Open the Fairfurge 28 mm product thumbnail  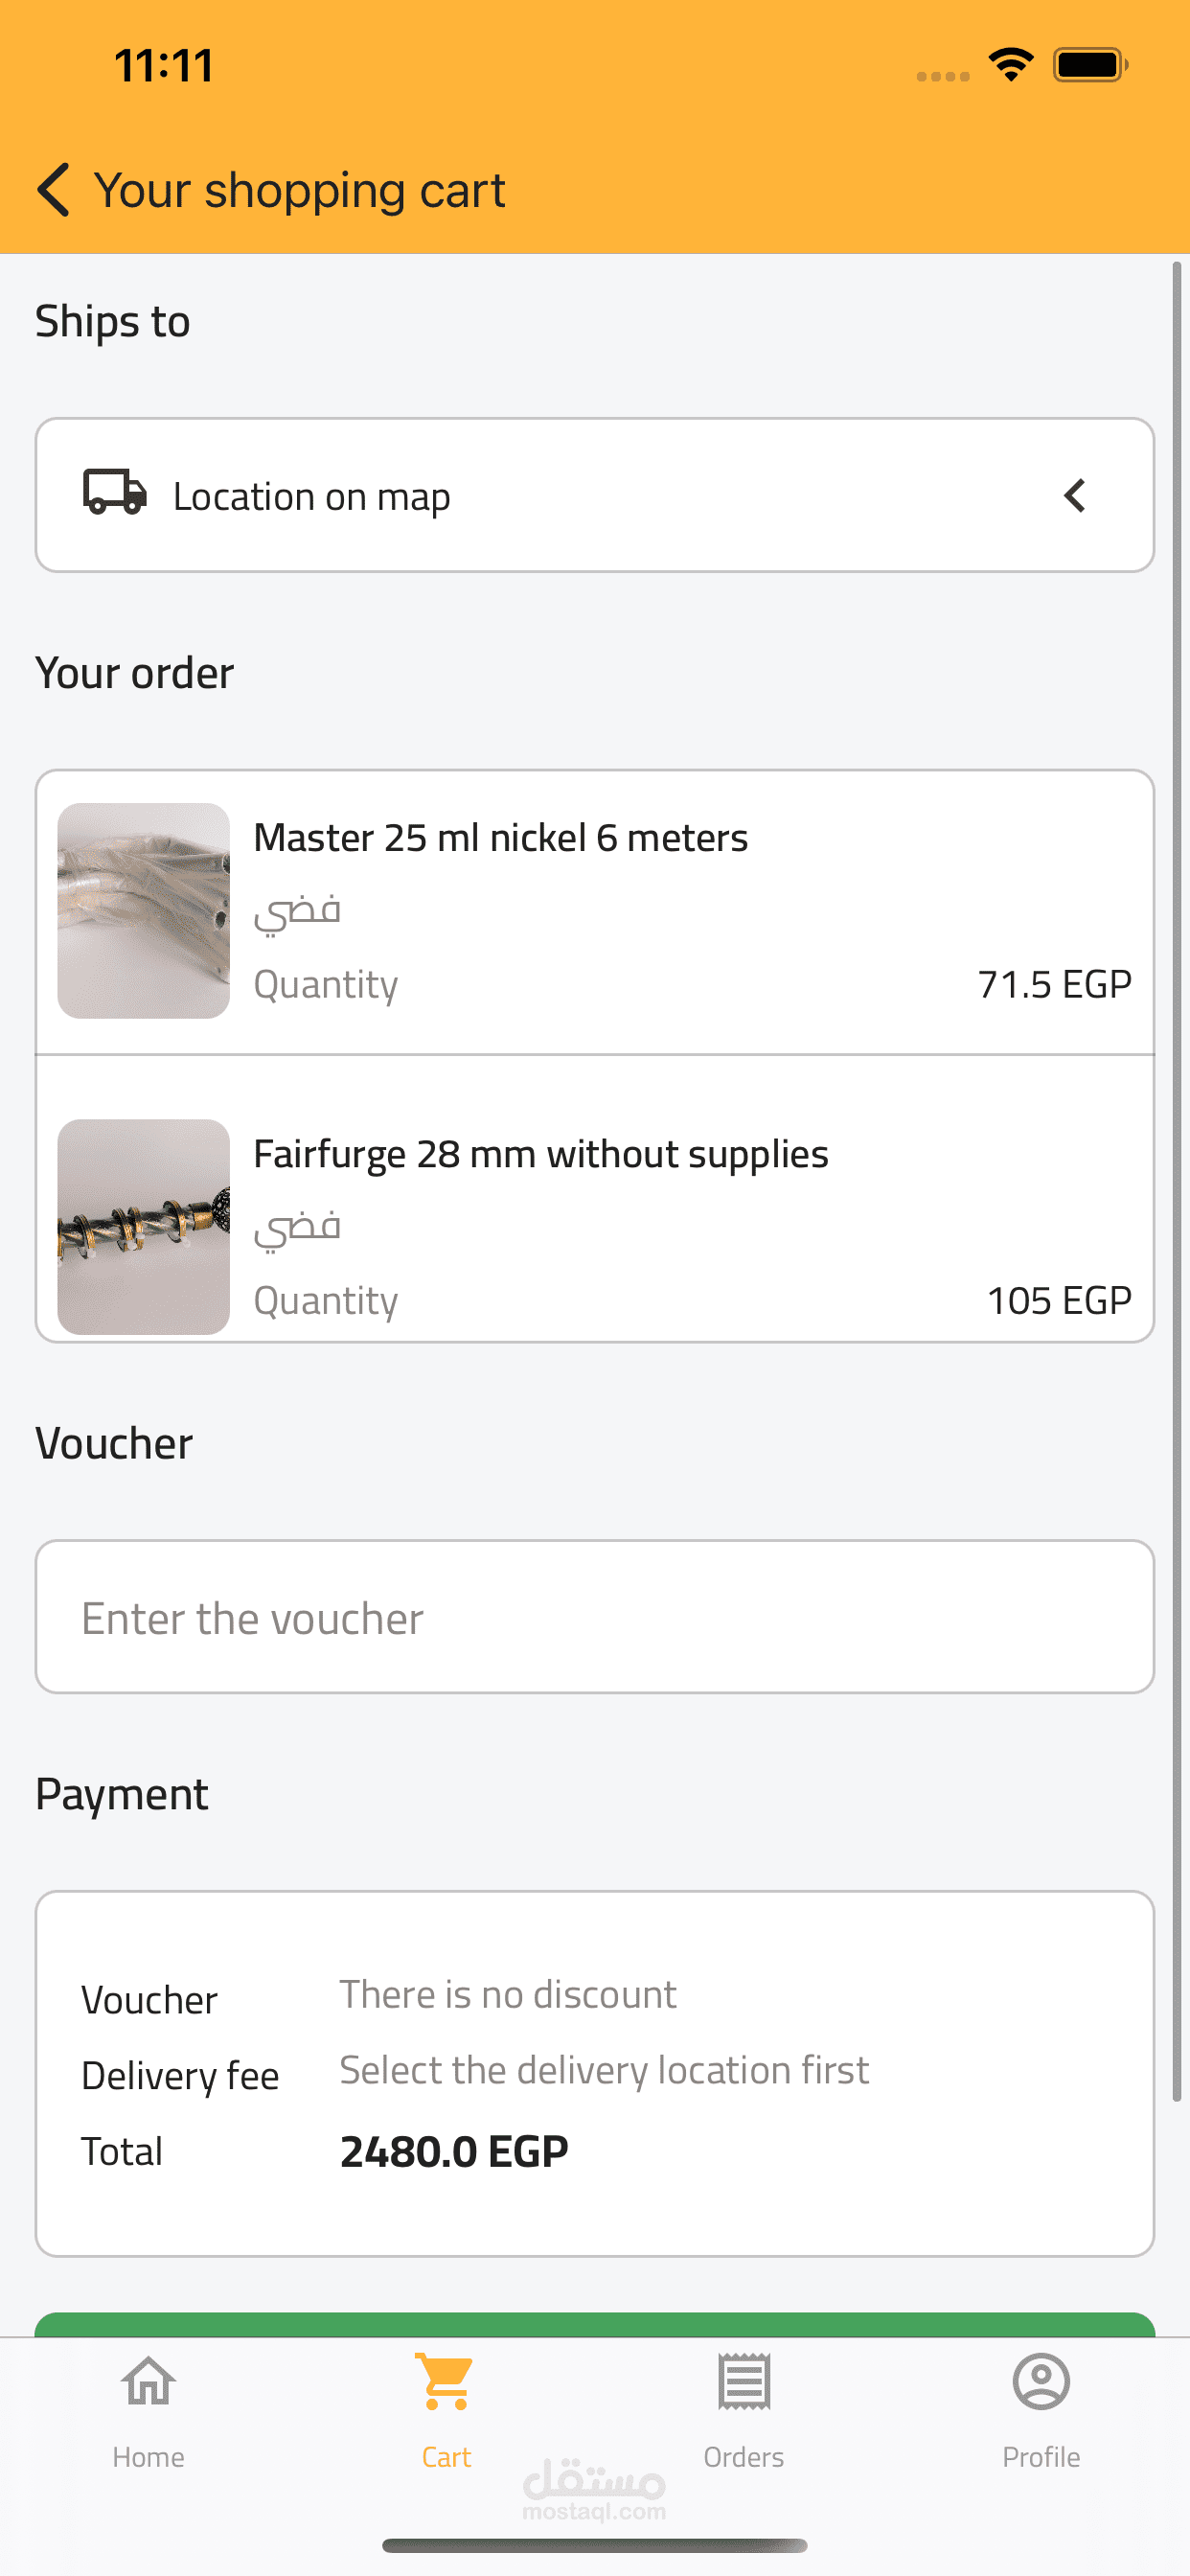click(x=144, y=1227)
